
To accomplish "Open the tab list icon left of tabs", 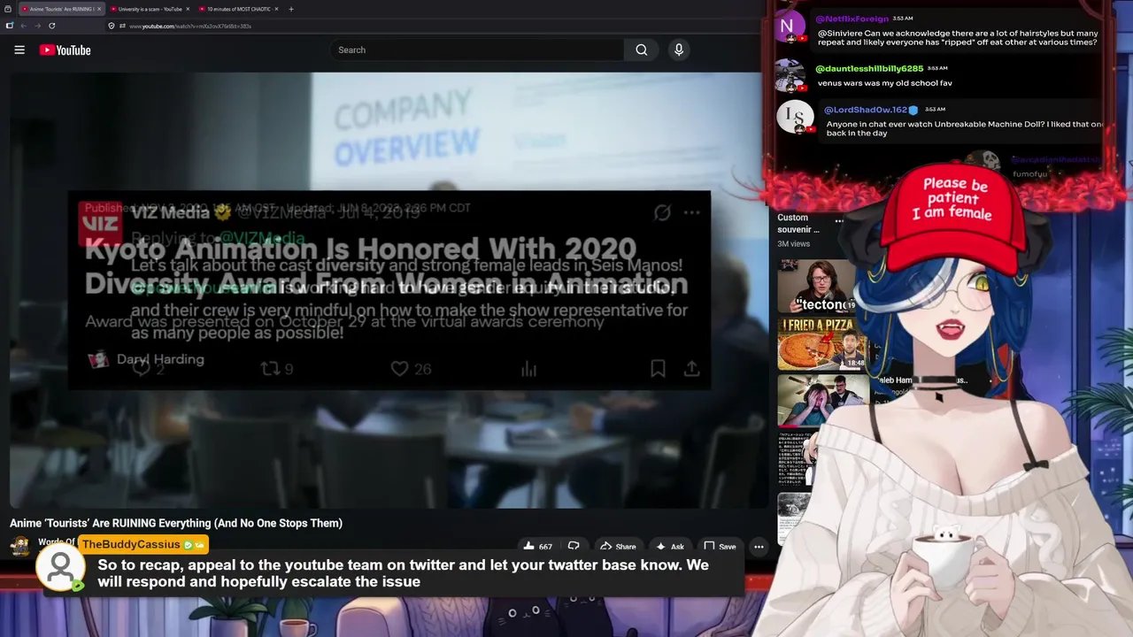I will point(8,9).
